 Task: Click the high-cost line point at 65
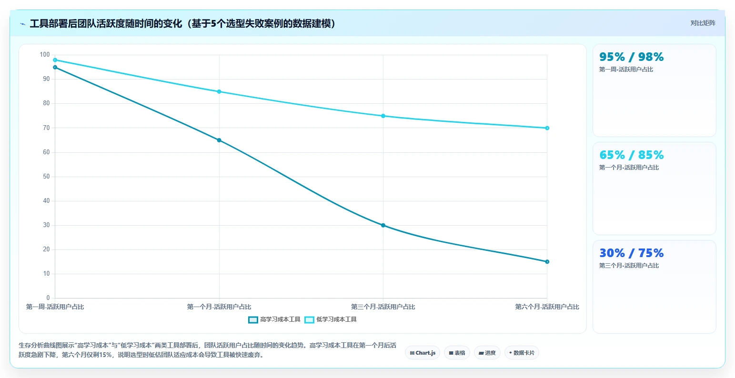pyautogui.click(x=219, y=140)
